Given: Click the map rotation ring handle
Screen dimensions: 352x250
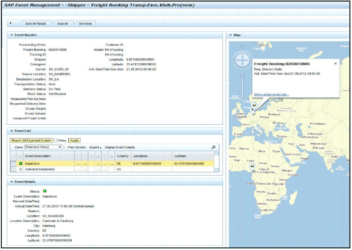Looking at the screenshot, I should (243, 46).
